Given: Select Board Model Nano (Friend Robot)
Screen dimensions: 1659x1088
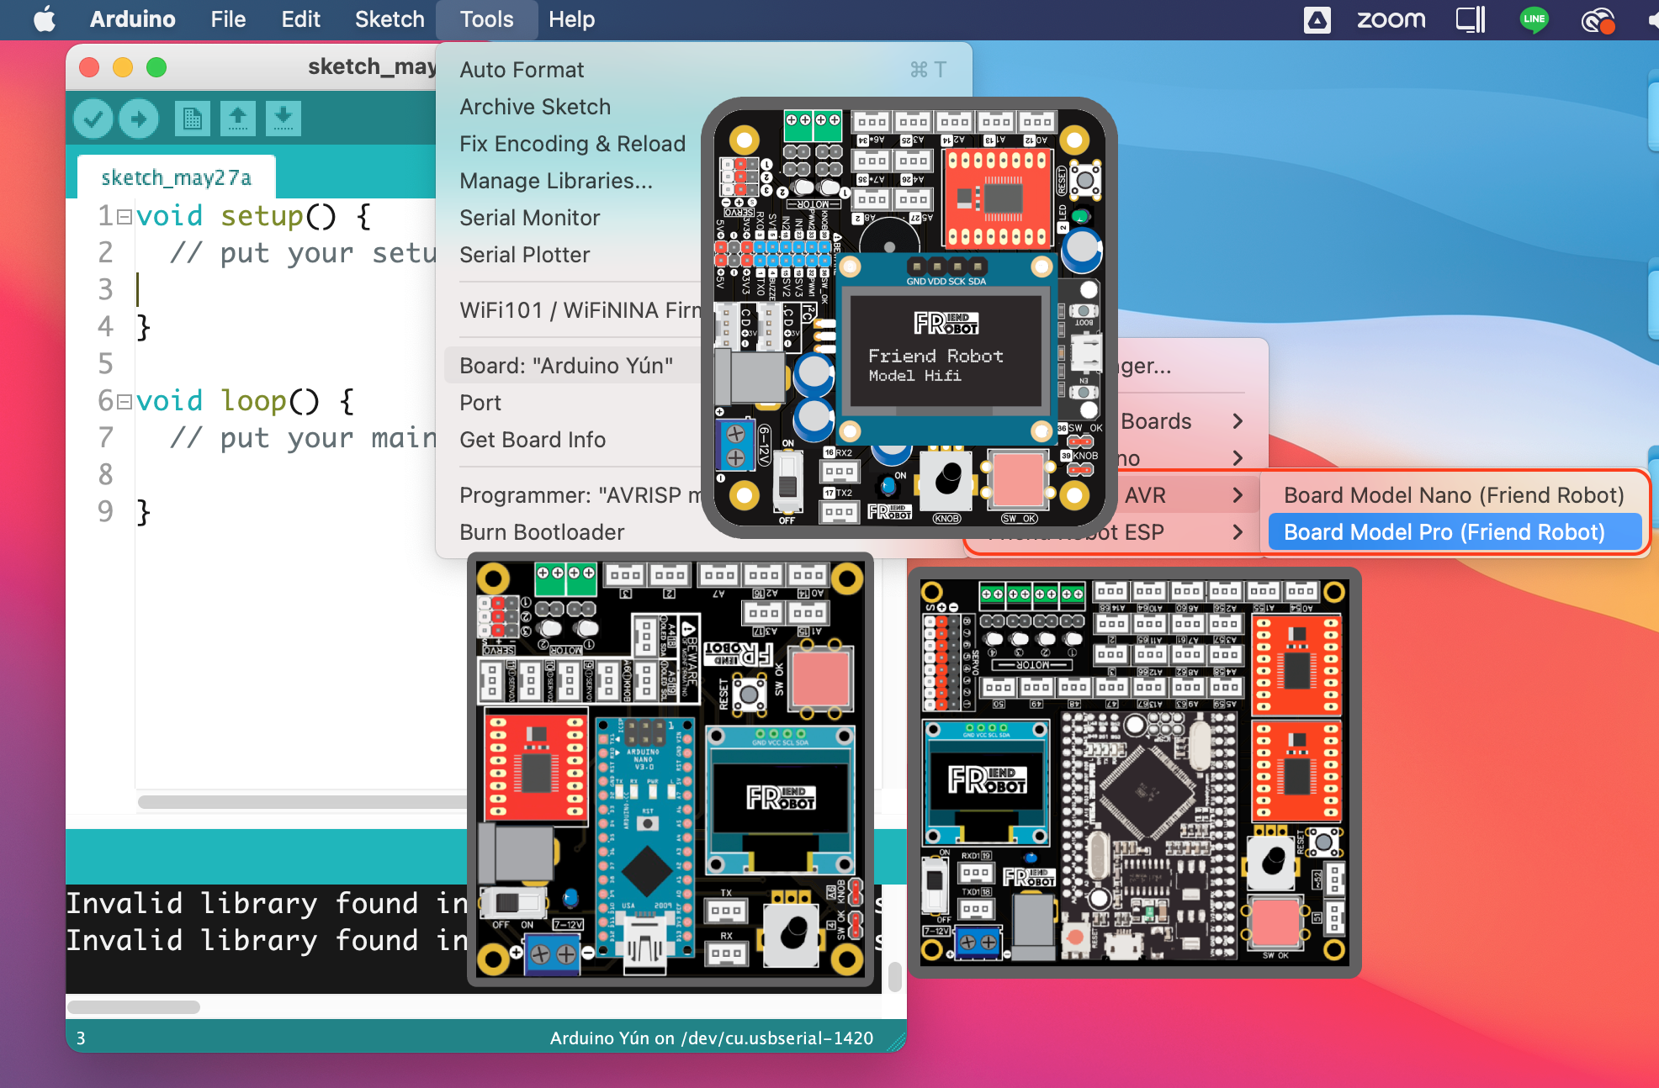Looking at the screenshot, I should tap(1455, 495).
